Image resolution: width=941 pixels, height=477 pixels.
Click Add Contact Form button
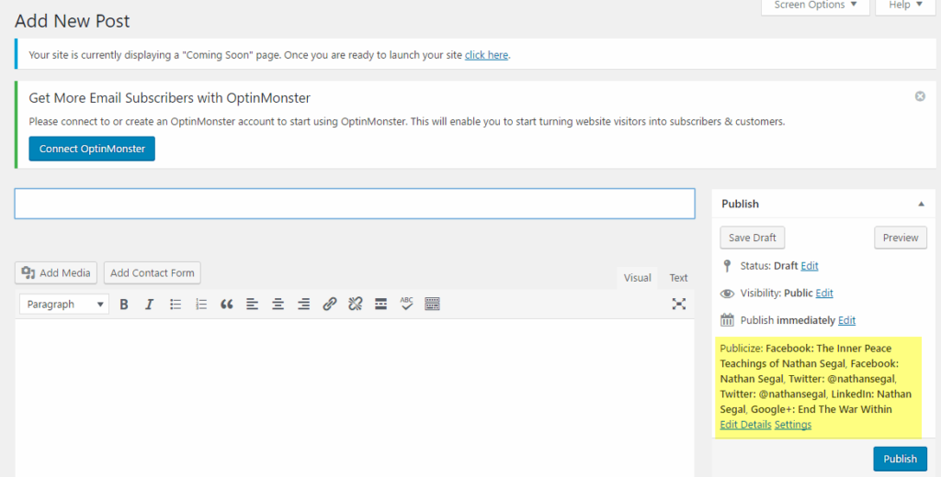(x=153, y=272)
